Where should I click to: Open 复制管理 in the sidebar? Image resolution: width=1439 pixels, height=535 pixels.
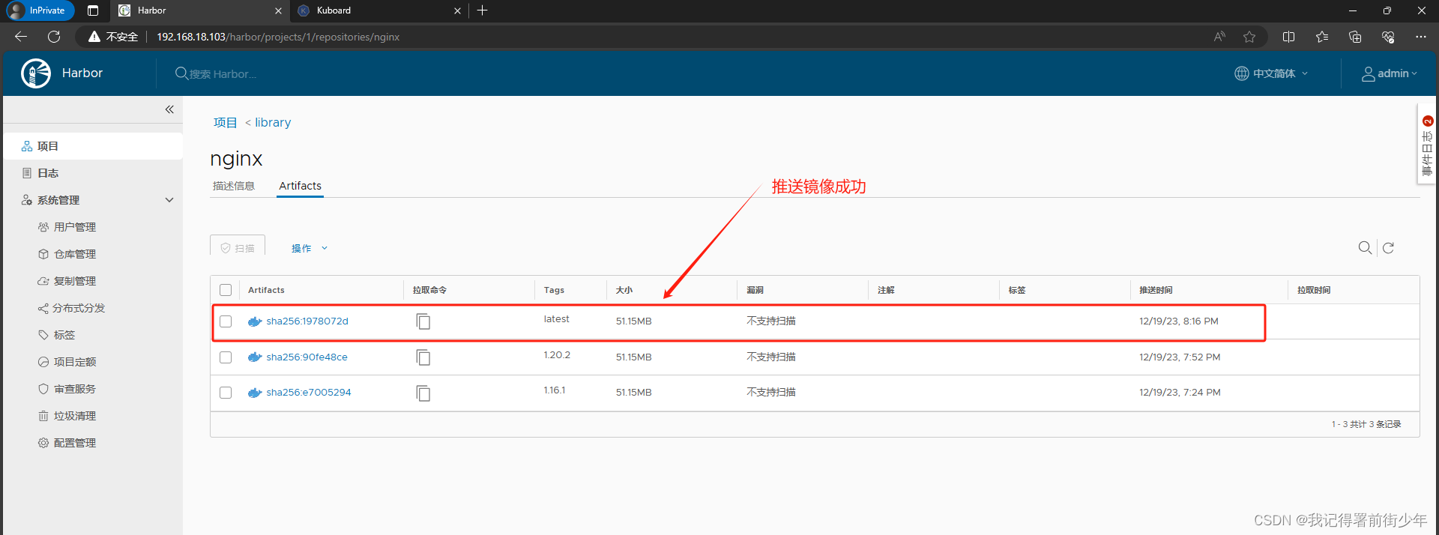click(x=74, y=281)
